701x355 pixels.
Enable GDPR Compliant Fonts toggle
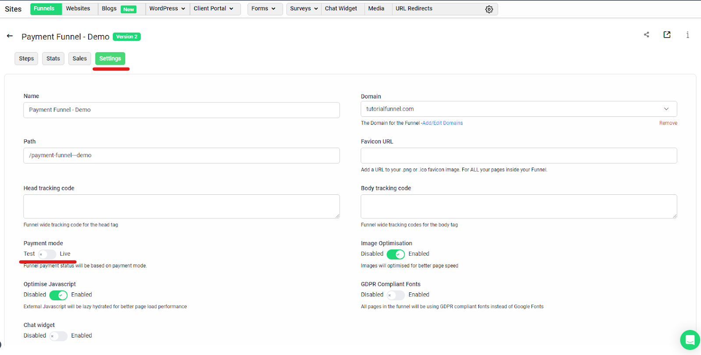396,295
